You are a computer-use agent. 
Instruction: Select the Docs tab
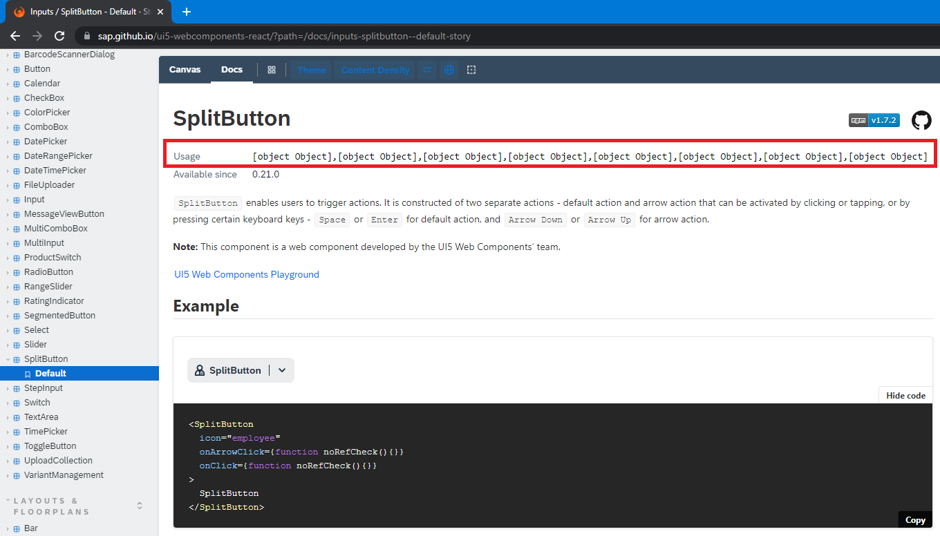tap(232, 69)
